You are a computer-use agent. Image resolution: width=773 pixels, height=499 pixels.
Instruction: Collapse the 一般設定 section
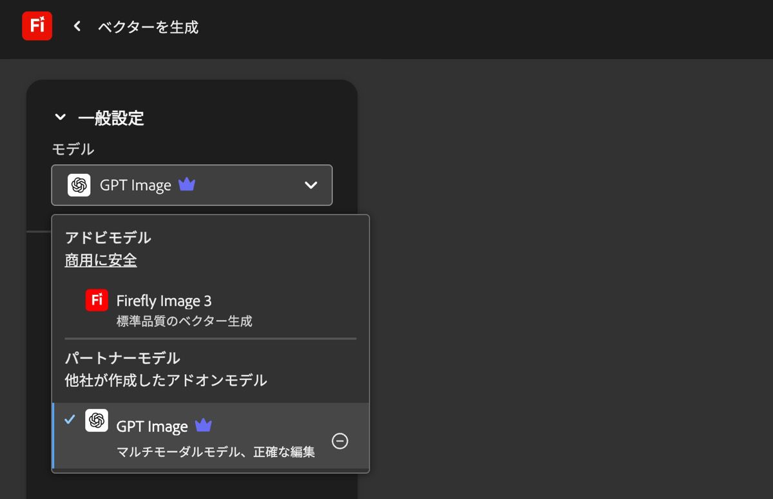[61, 117]
